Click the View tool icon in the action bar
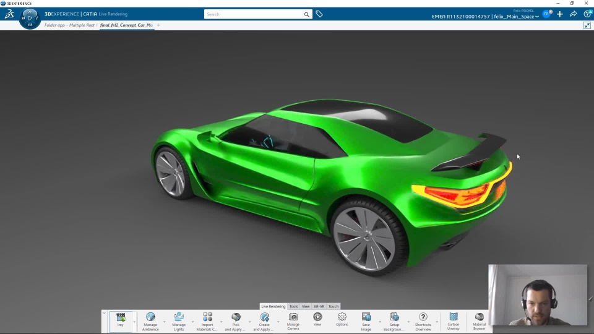Screen dimensions: 594x334 click(317, 319)
